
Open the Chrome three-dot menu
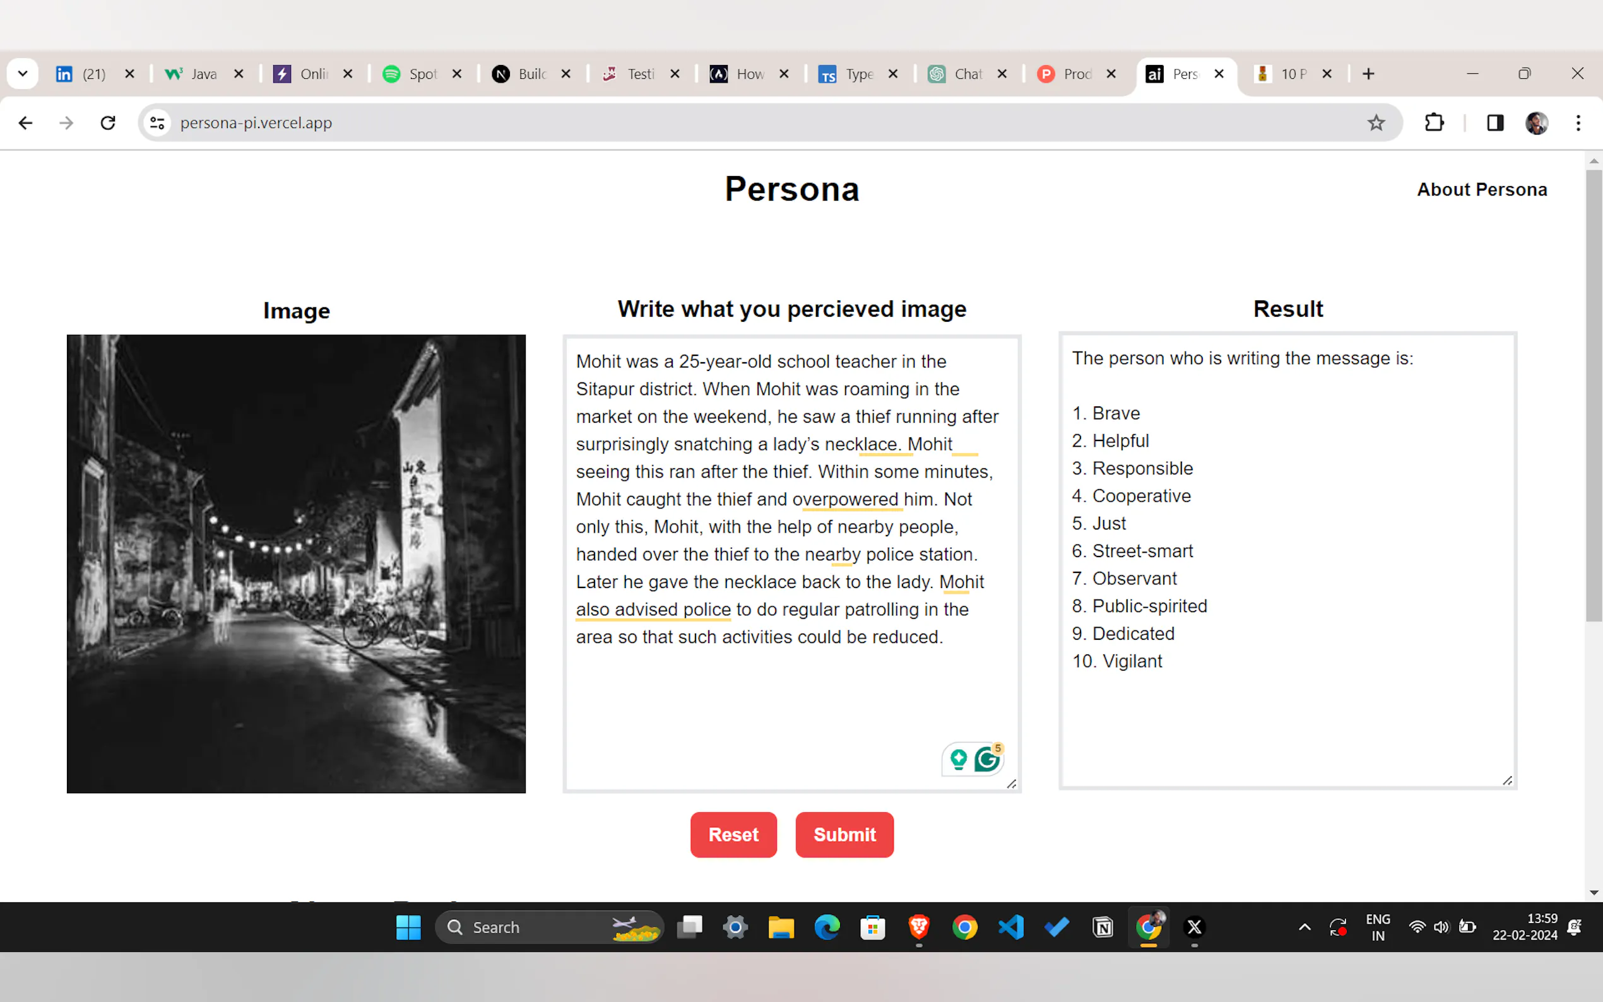click(1578, 122)
